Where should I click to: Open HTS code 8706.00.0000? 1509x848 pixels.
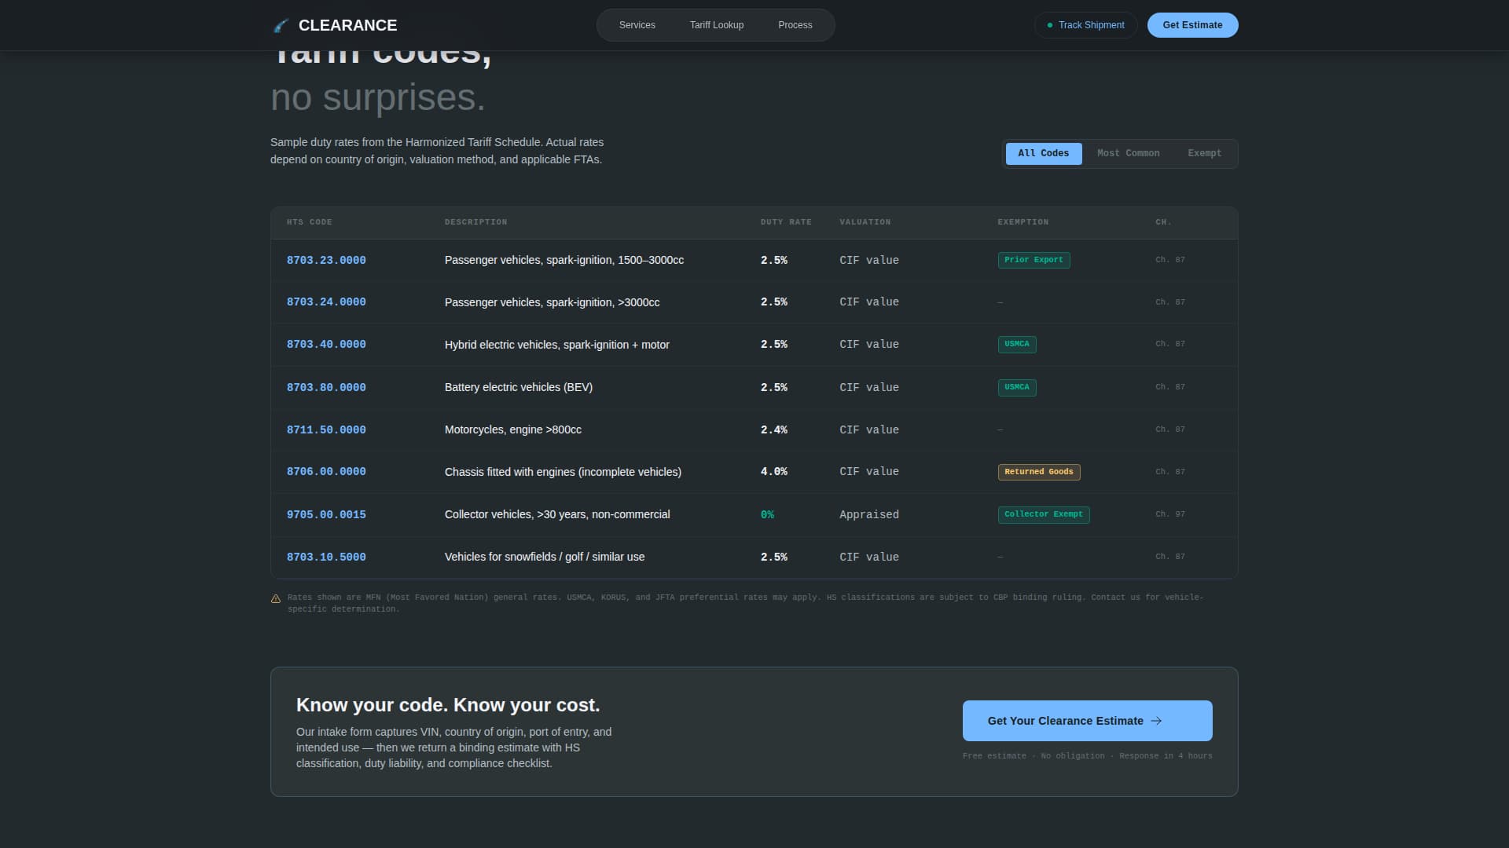click(x=326, y=472)
